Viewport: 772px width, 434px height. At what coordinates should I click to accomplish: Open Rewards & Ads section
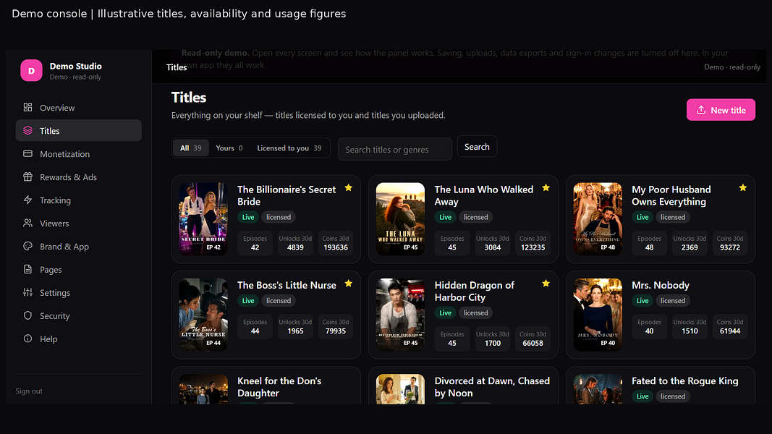click(78, 176)
